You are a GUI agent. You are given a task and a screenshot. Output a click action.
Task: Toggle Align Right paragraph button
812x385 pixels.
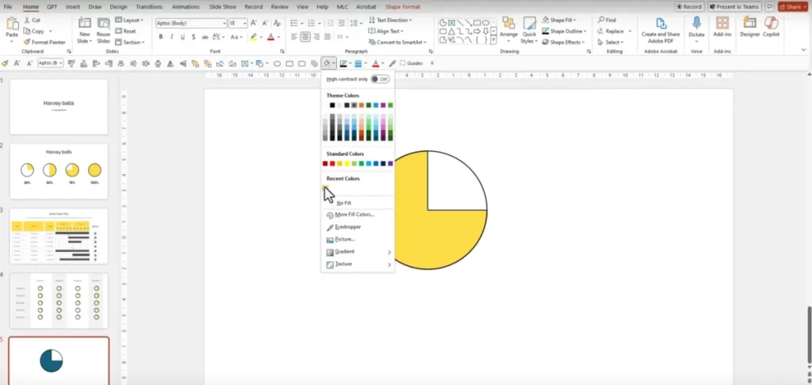316,36
